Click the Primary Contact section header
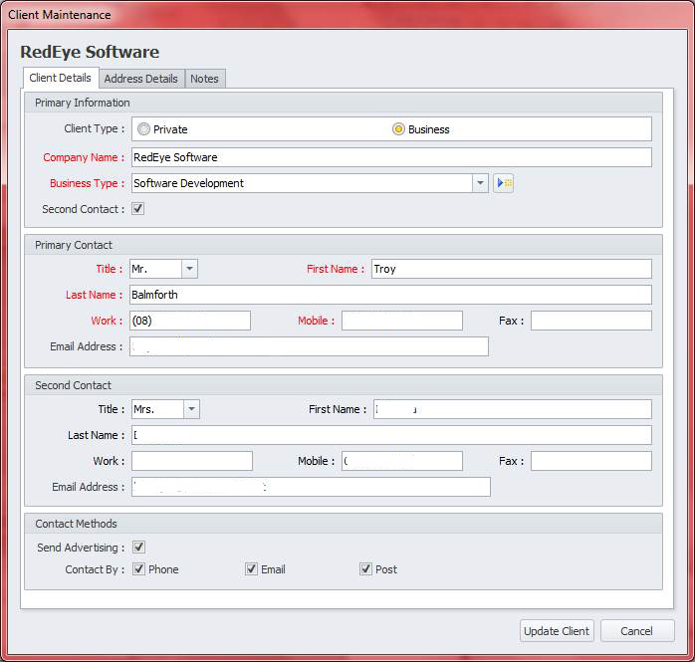This screenshot has height=662, width=695. pos(344,245)
